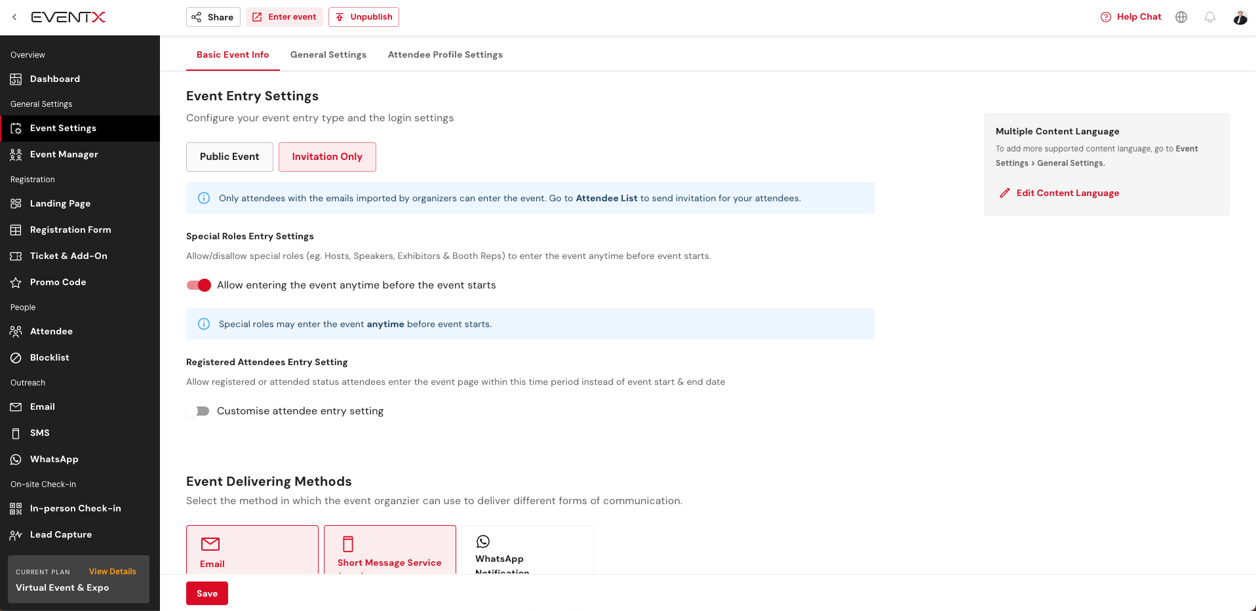Open Event Manager label in sidebar
The image size is (1256, 611).
64,154
